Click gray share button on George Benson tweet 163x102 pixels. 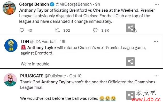point(130,28)
